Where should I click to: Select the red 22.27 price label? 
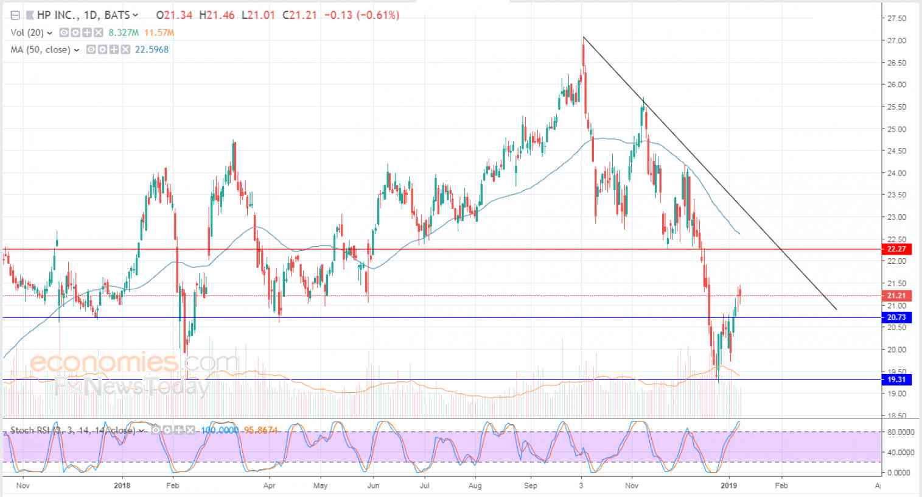pyautogui.click(x=896, y=249)
